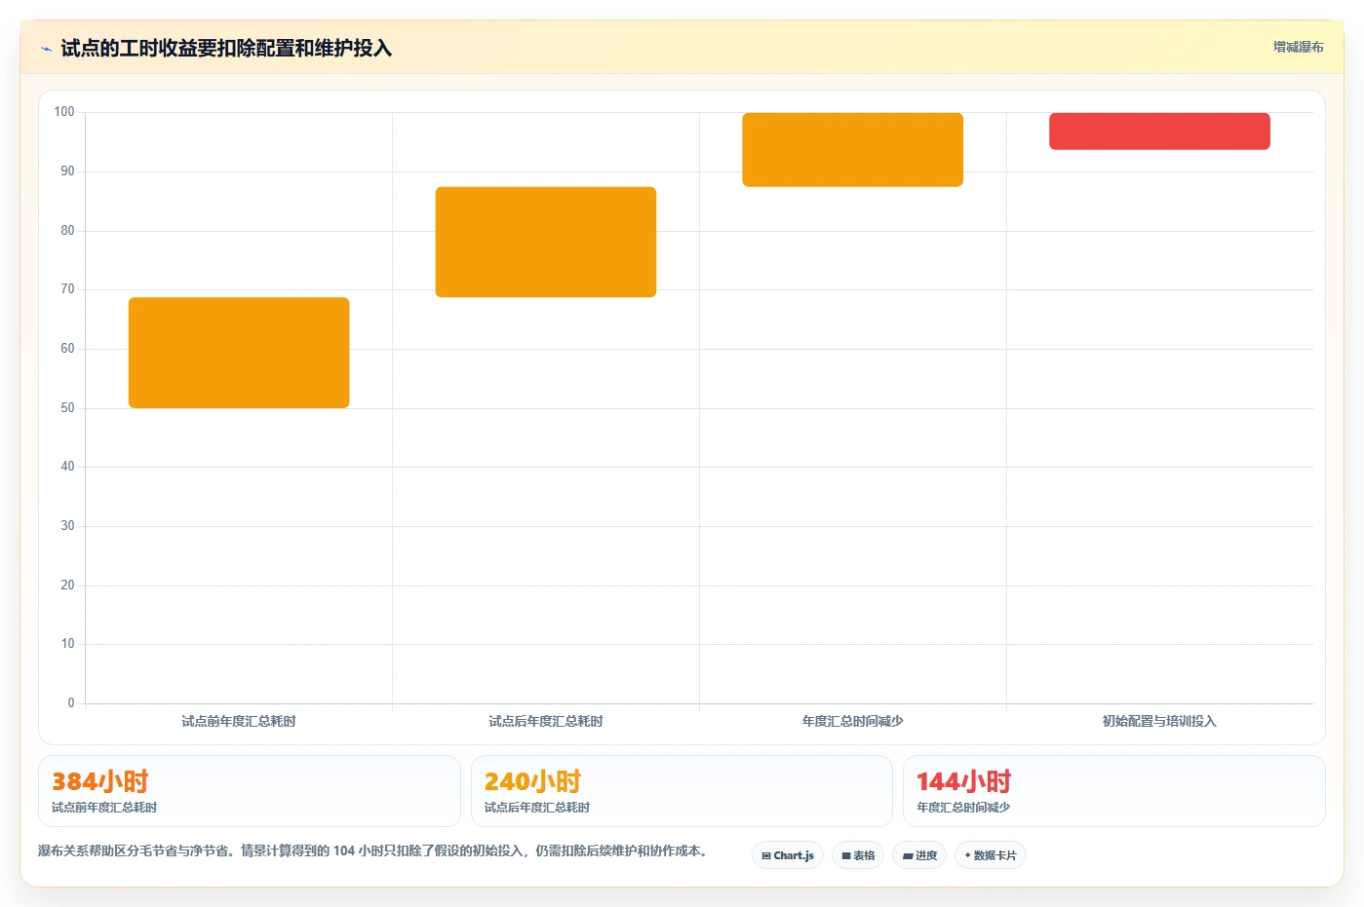Viewport: 1364px width, 907px height.
Task: Click the footnote text starting 瀑布关系帮助区分
Action: tap(372, 850)
